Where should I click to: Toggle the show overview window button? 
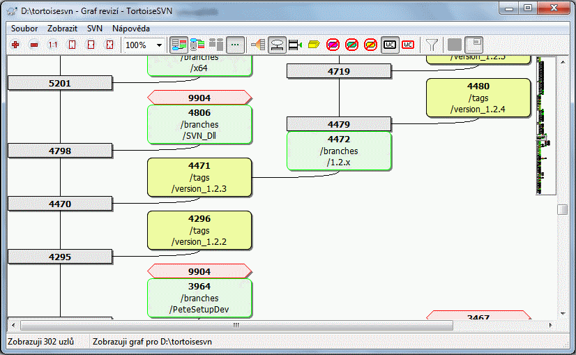point(474,45)
